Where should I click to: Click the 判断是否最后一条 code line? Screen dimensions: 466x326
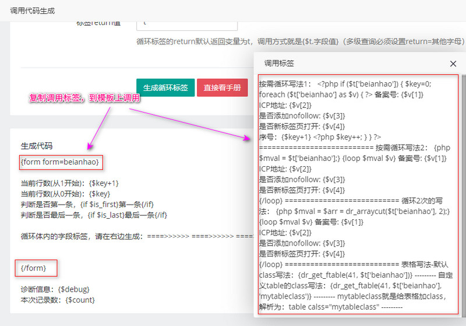94,215
